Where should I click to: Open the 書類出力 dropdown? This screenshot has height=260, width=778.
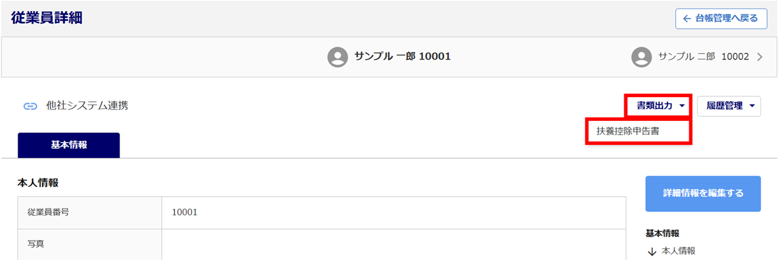click(x=659, y=106)
